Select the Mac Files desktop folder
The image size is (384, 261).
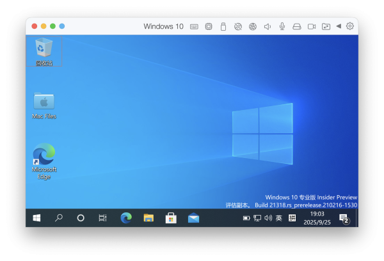click(x=44, y=102)
